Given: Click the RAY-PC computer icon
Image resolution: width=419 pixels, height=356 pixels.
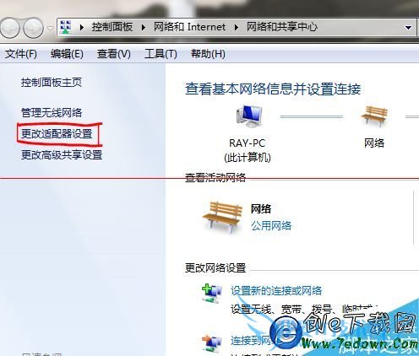Looking at the screenshot, I should pos(249,116).
